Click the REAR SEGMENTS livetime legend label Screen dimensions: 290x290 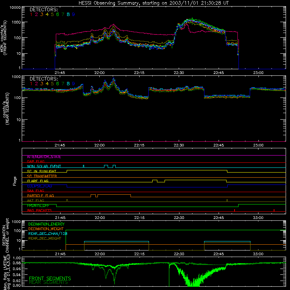click(49, 282)
